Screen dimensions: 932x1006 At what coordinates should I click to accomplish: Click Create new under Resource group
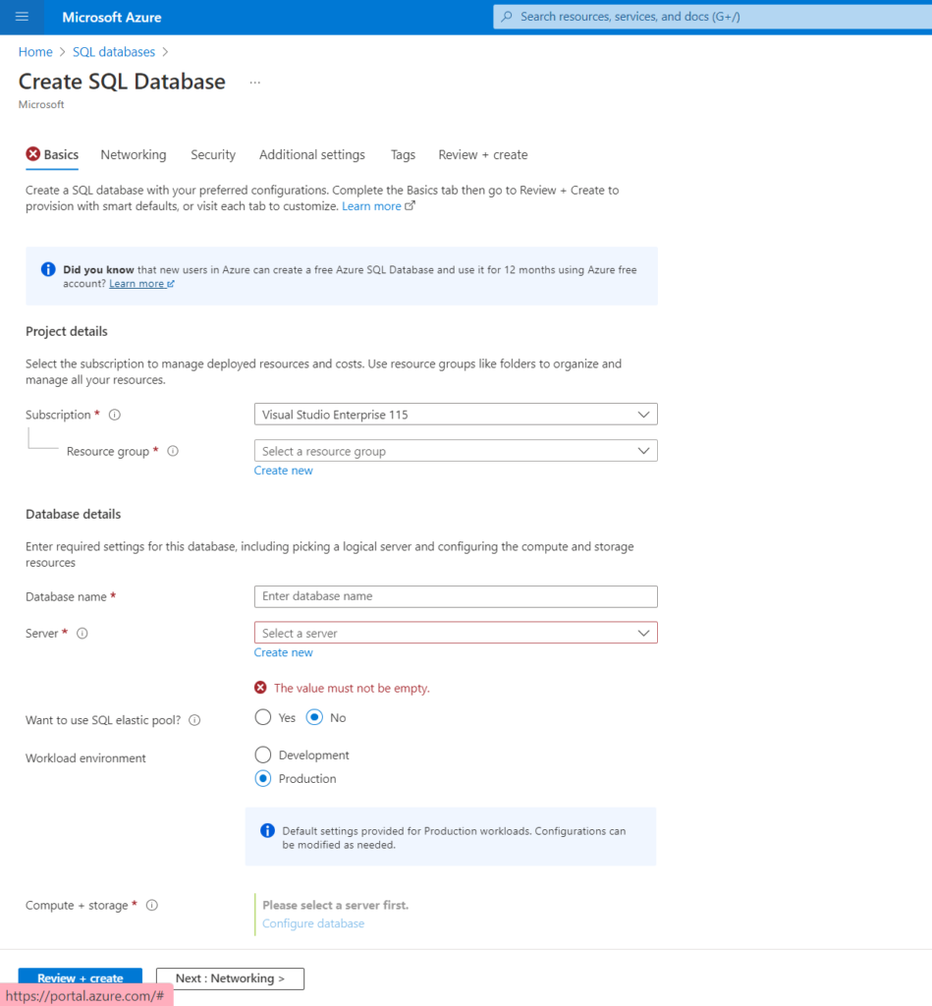[x=284, y=471]
